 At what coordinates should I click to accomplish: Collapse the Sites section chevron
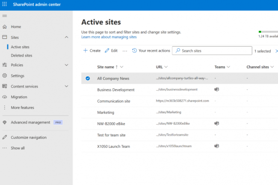click(x=66, y=38)
